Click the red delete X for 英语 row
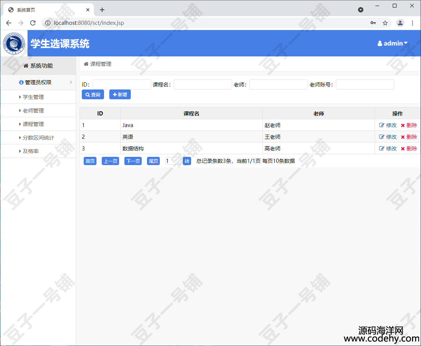This screenshot has width=421, height=346. (403, 137)
